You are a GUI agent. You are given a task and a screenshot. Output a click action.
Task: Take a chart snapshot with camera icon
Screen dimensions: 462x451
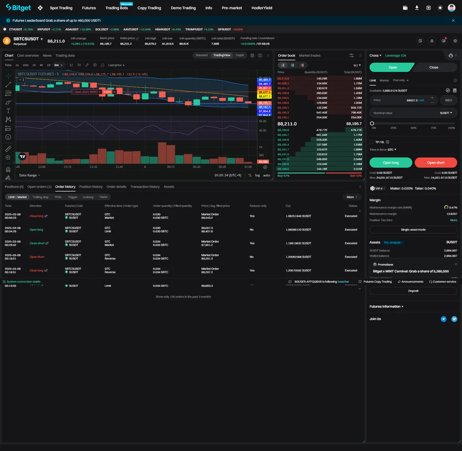tap(95, 65)
